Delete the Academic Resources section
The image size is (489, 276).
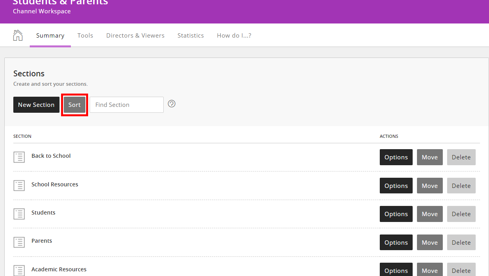click(x=461, y=270)
